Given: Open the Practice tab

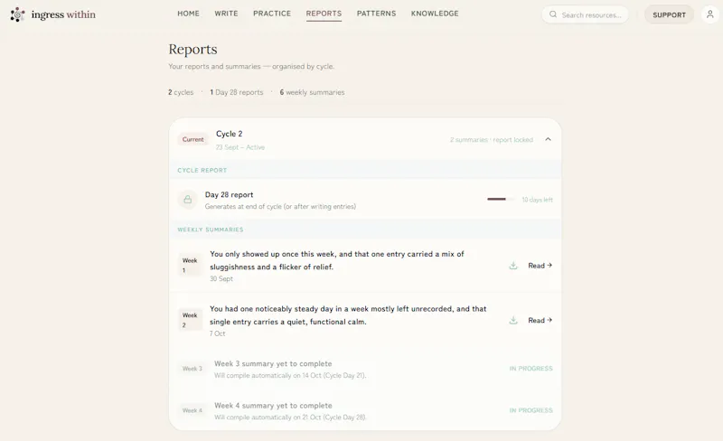Looking at the screenshot, I should click(272, 14).
